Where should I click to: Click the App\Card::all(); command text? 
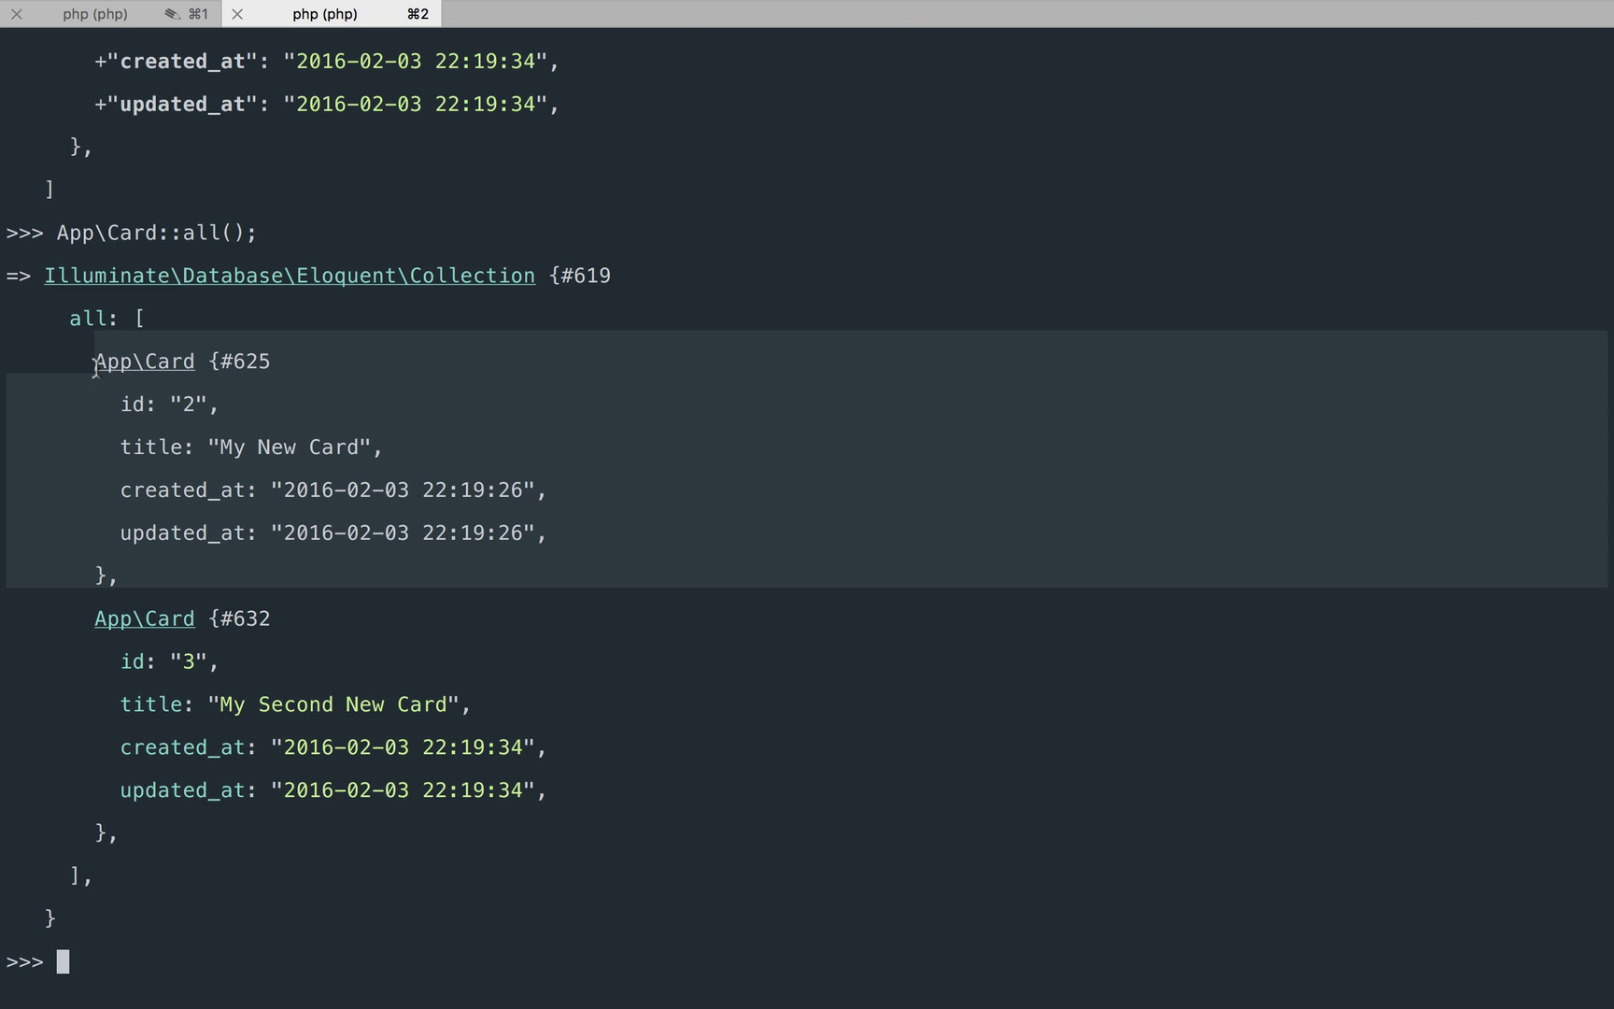(156, 233)
